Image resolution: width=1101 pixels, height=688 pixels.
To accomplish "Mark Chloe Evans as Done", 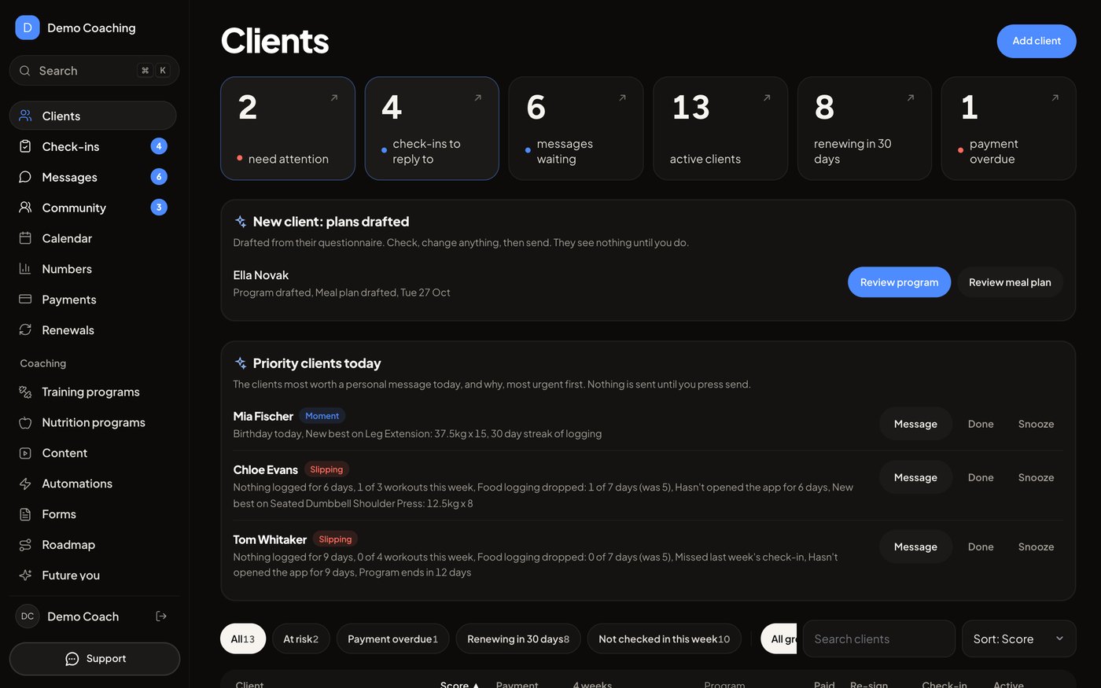I will (x=981, y=477).
